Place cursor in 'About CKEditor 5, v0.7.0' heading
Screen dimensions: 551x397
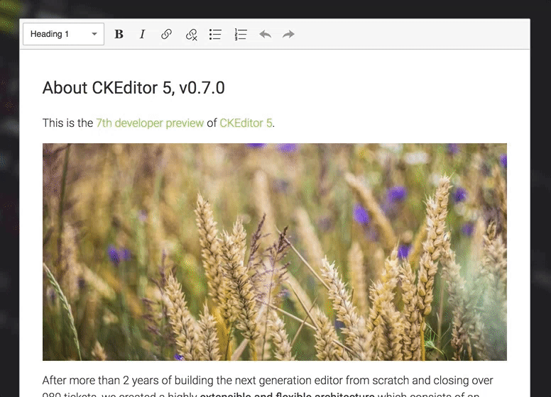pyautogui.click(x=133, y=88)
